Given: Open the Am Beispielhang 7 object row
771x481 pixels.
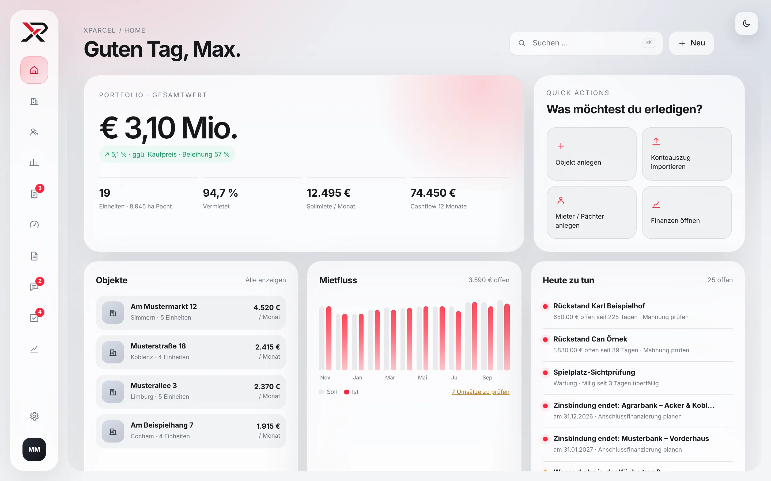Looking at the screenshot, I should tap(191, 431).
